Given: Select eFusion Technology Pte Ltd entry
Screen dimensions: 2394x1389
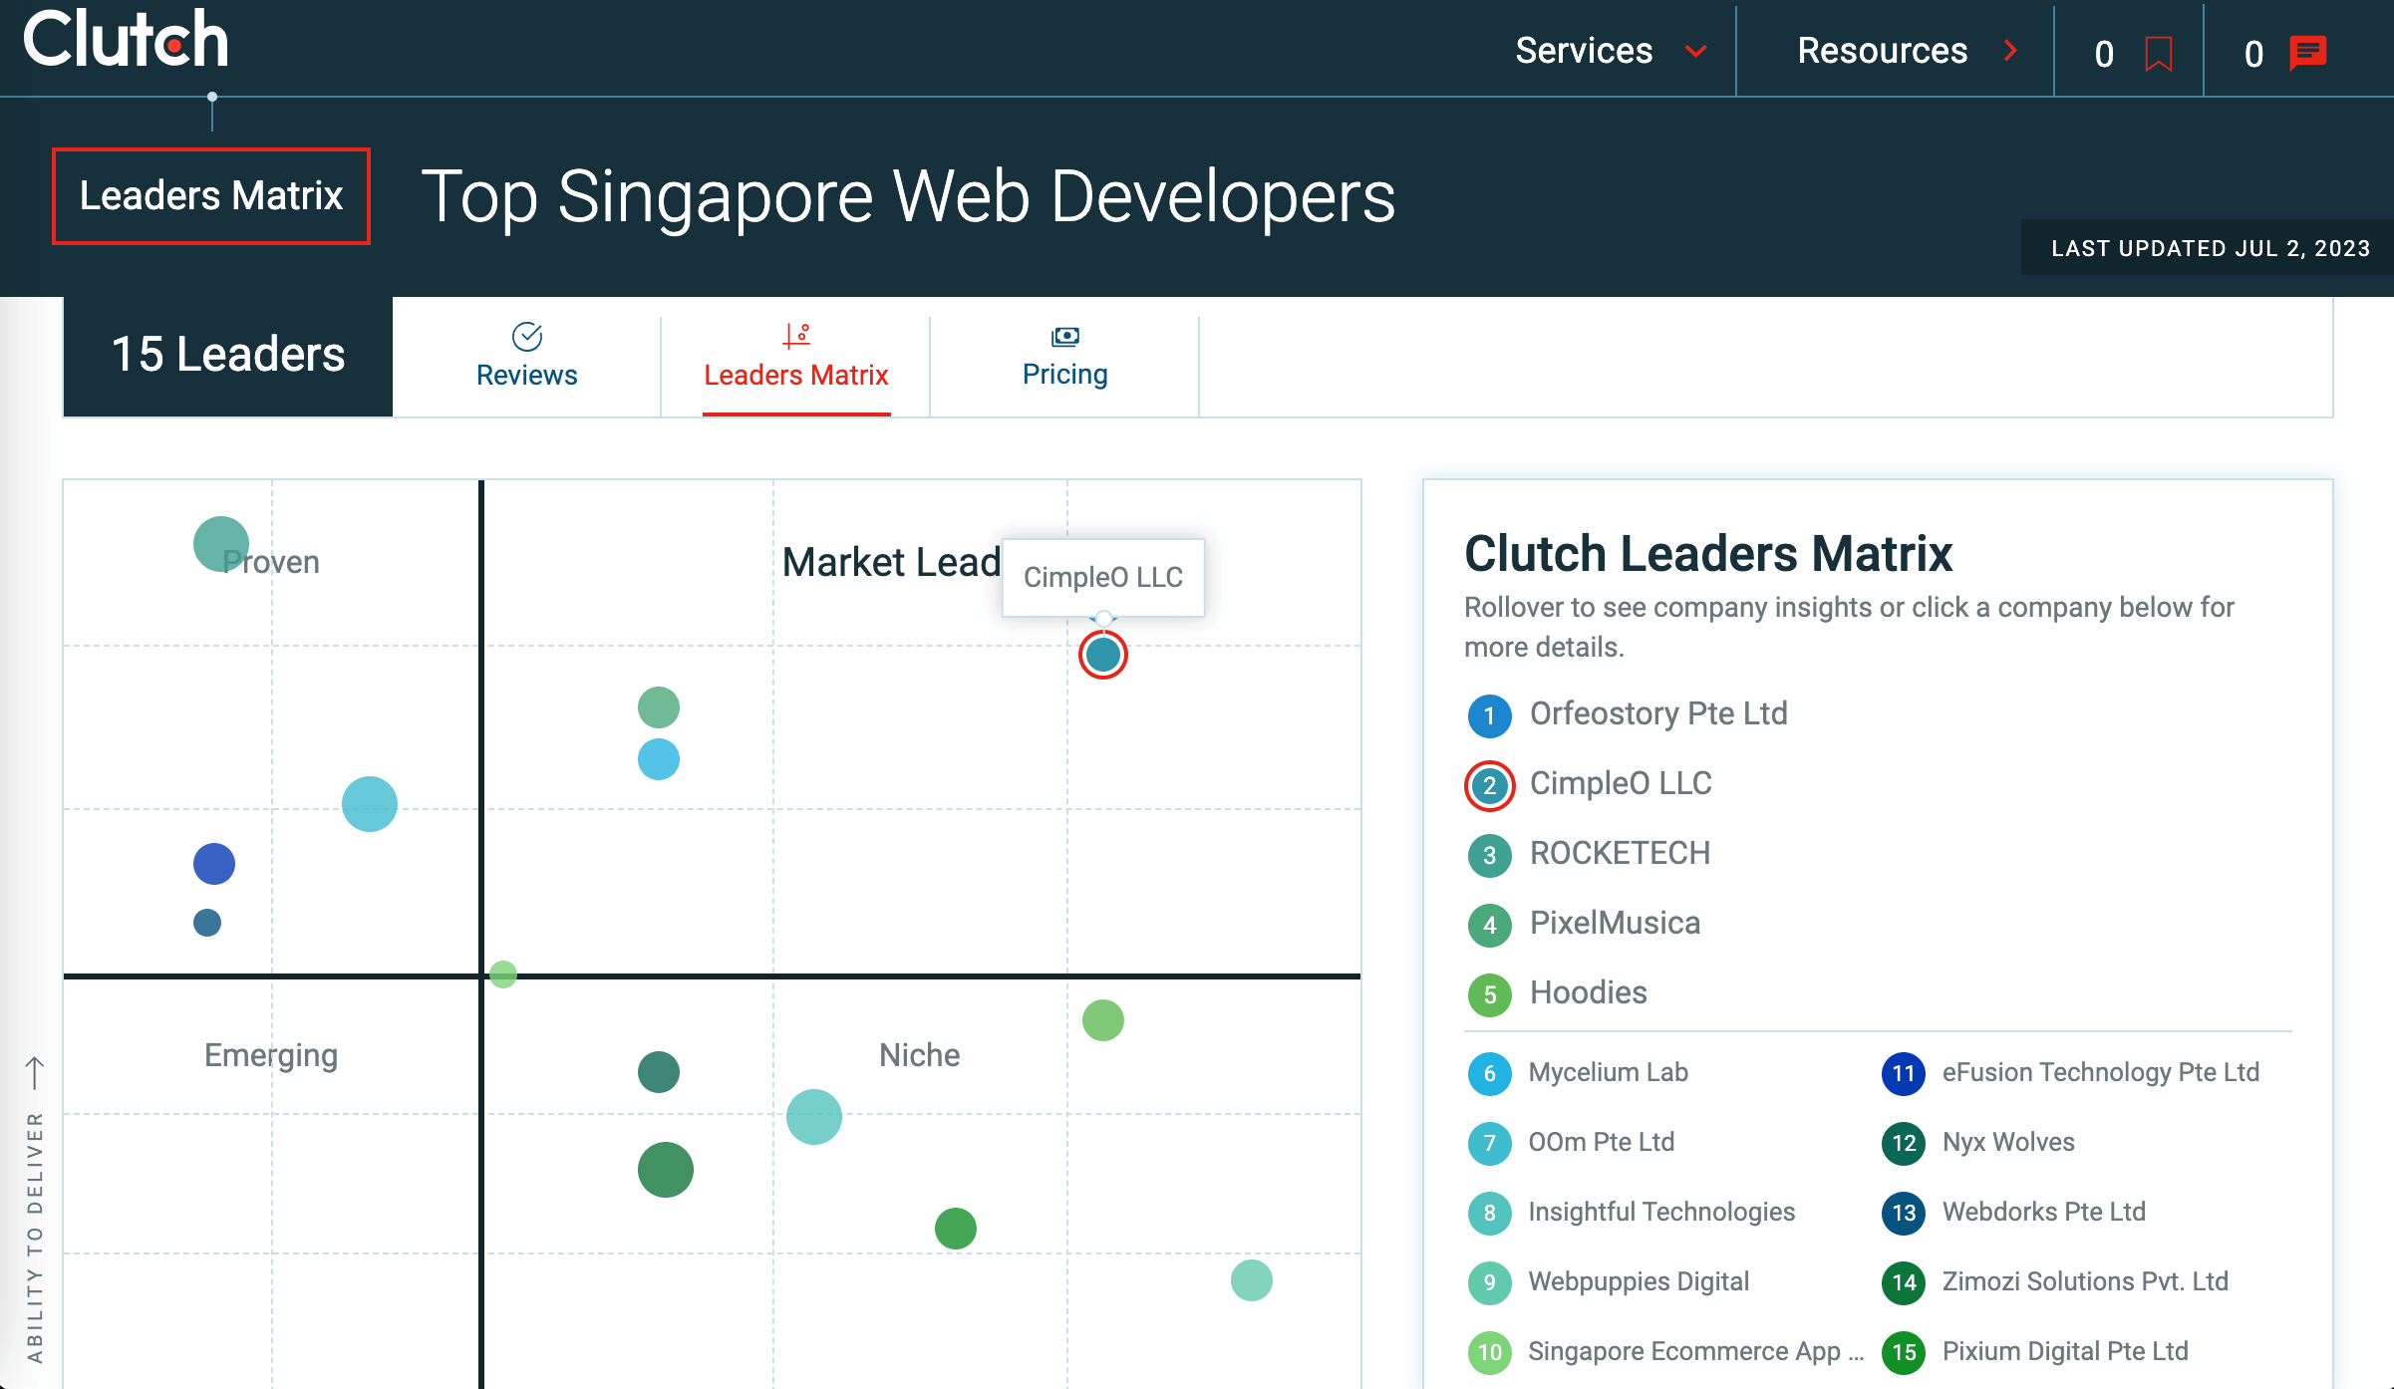Looking at the screenshot, I should pos(2100,1073).
